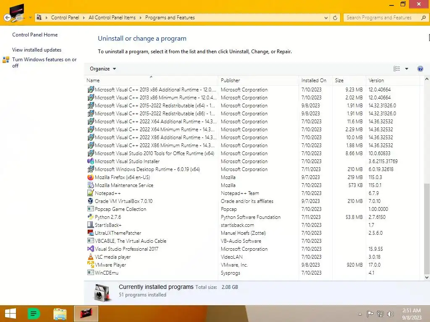Click the Notepad++ program icon

point(91,193)
